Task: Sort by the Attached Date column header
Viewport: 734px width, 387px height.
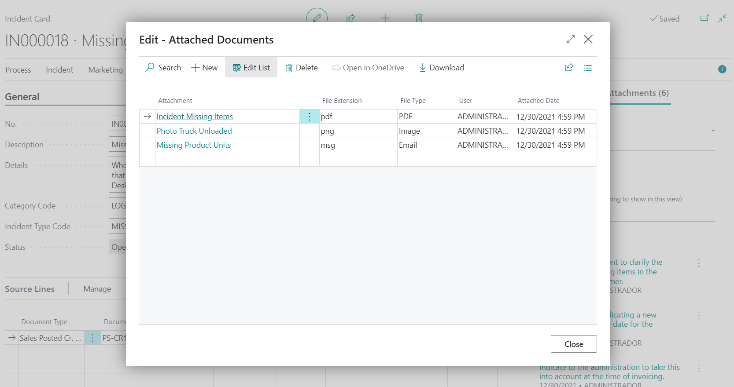Action: 538,101
